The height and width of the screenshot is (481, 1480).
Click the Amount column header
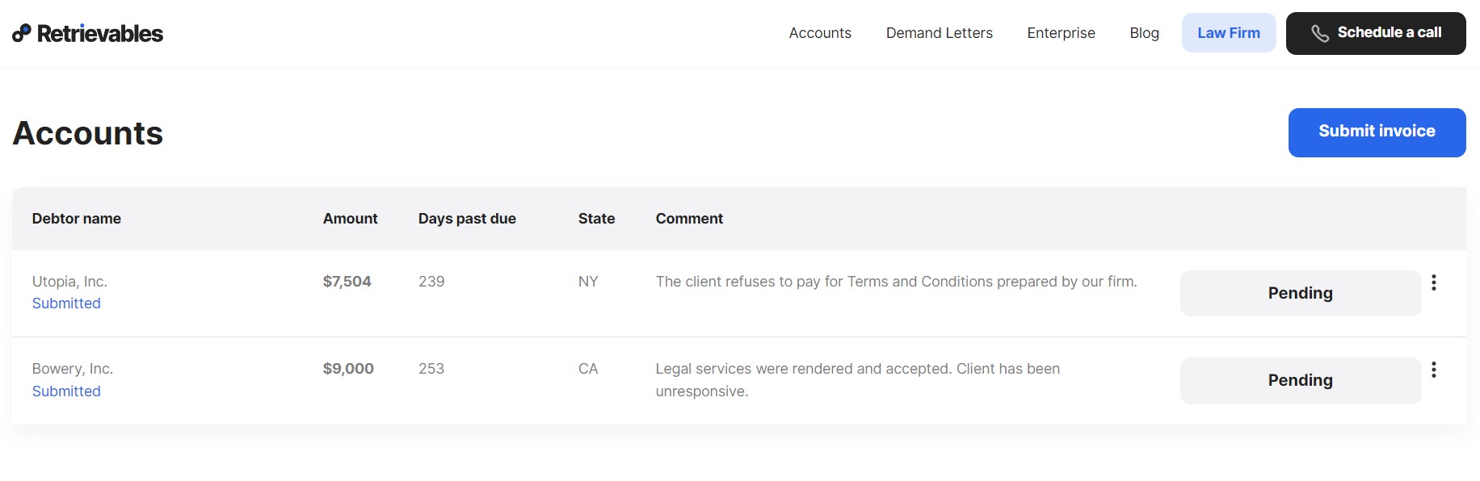pyautogui.click(x=350, y=219)
